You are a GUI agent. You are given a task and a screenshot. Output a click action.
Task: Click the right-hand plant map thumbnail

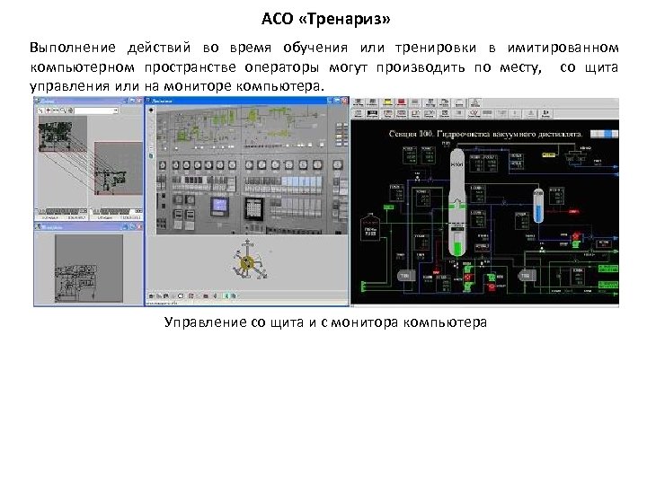[x=119, y=168]
